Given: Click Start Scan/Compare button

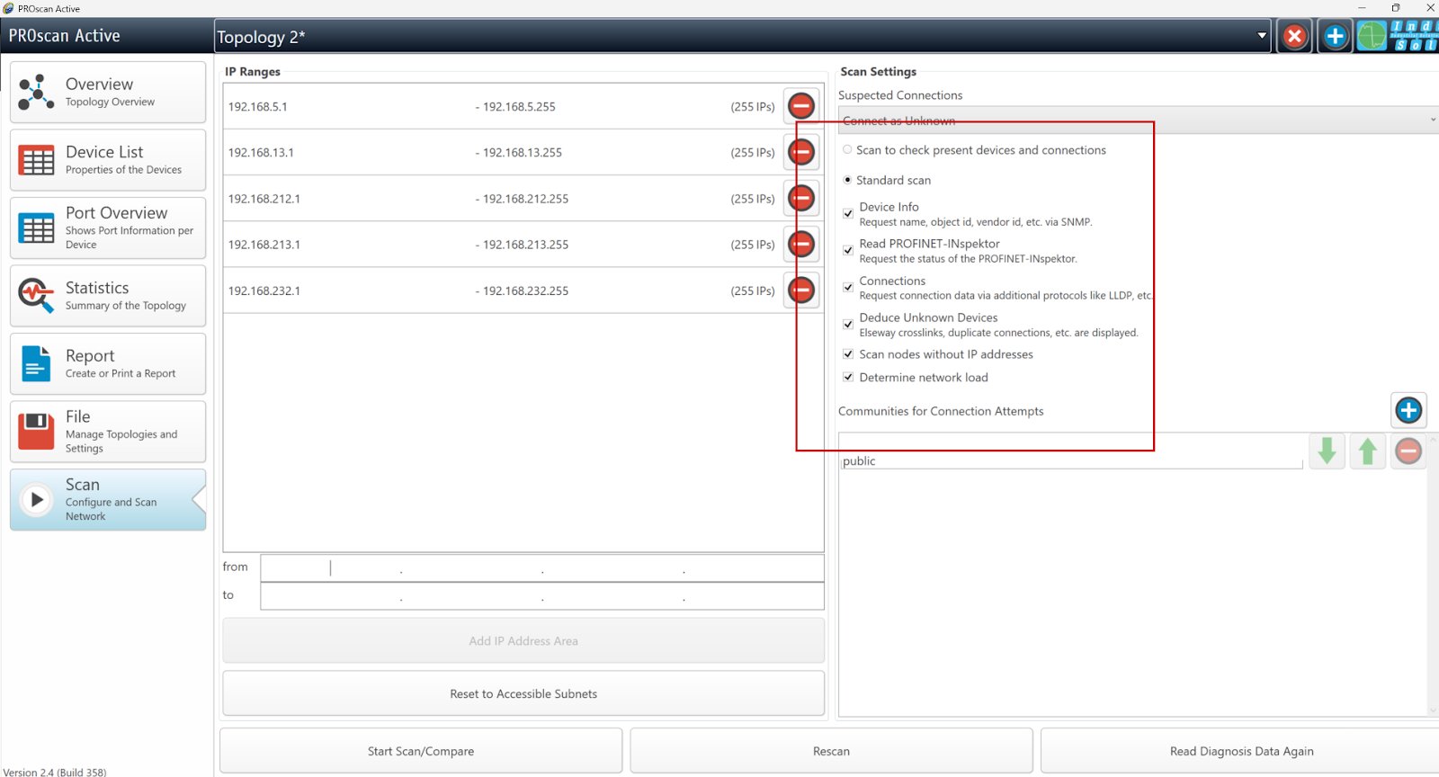Looking at the screenshot, I should coord(421,751).
